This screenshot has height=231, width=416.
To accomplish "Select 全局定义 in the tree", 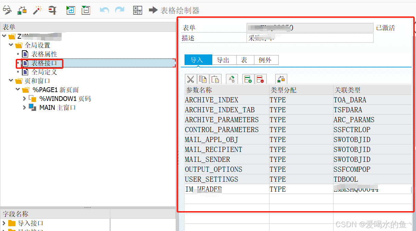I will tap(44, 72).
